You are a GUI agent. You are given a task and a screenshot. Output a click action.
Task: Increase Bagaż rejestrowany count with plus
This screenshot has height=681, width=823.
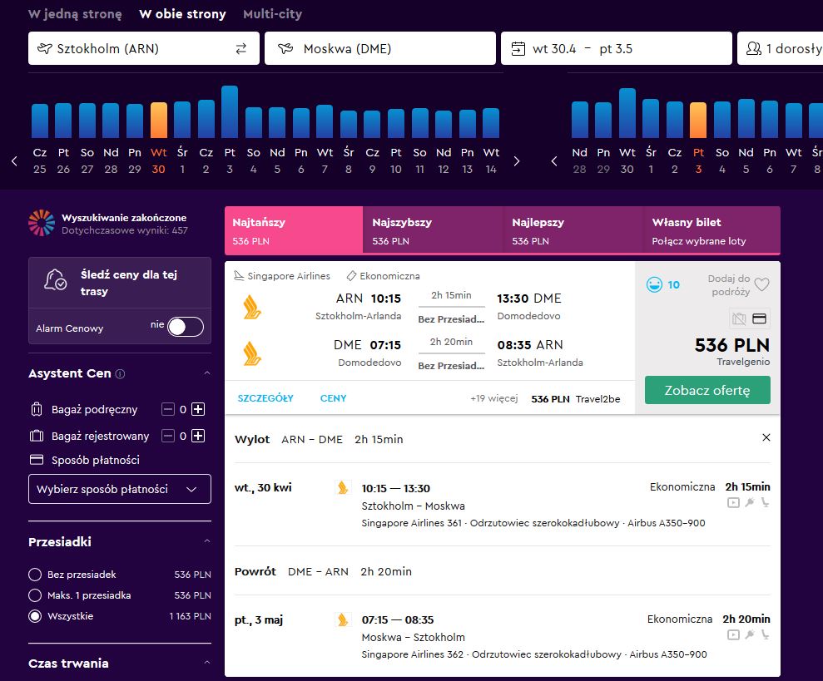tap(198, 436)
